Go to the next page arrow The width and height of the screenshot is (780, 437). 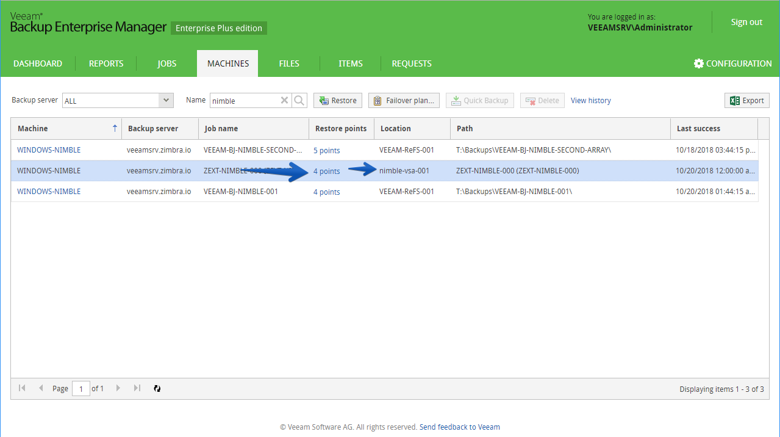(118, 388)
